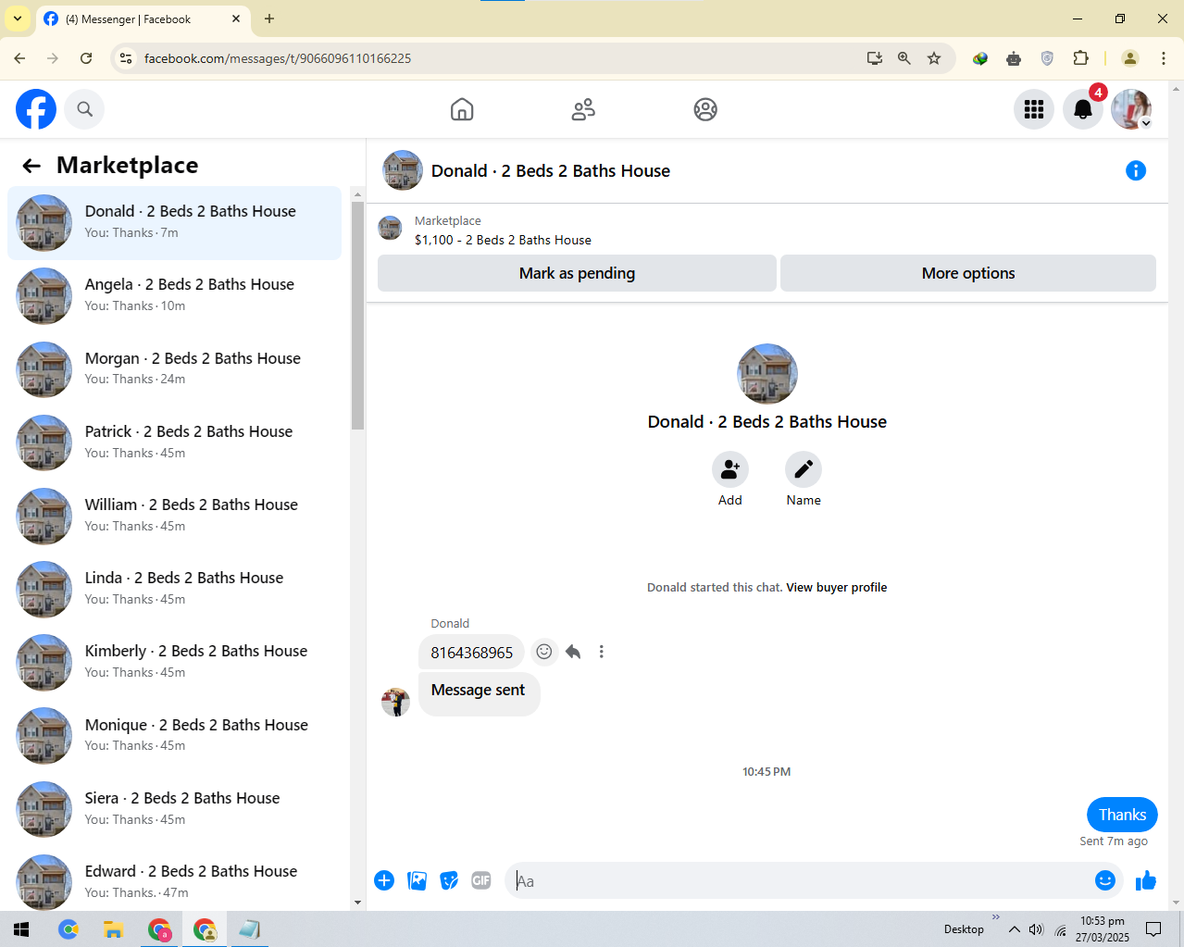Image resolution: width=1184 pixels, height=947 pixels.
Task: Click the Facebook logo
Action: (x=36, y=109)
